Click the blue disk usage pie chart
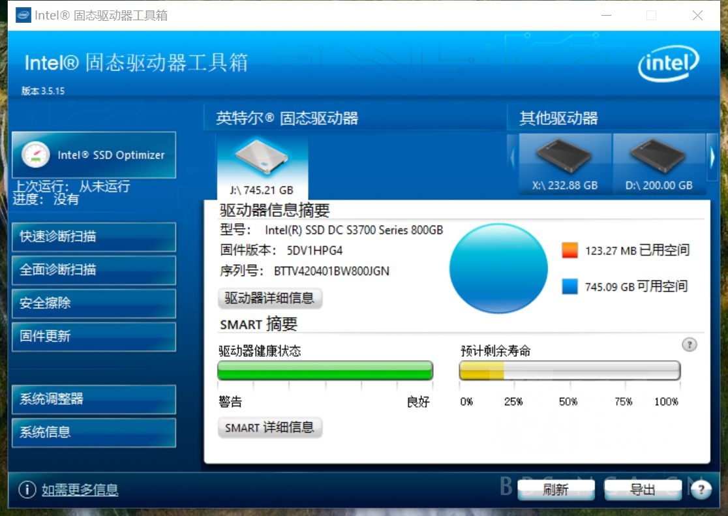Screen dimensions: 728x516 498,269
